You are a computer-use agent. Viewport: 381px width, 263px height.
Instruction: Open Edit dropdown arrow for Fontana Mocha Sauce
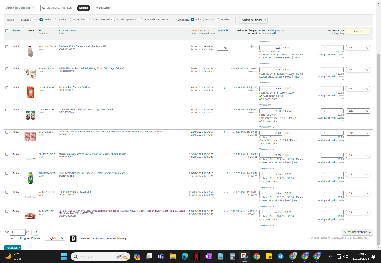point(367,48)
